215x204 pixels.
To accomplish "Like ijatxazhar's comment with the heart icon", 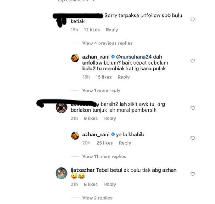I will coord(193,174).
